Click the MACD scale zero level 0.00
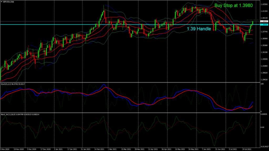 pos(262,127)
